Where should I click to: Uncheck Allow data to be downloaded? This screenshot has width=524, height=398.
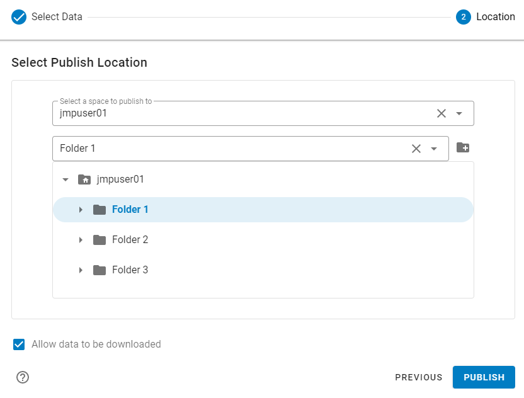18,344
